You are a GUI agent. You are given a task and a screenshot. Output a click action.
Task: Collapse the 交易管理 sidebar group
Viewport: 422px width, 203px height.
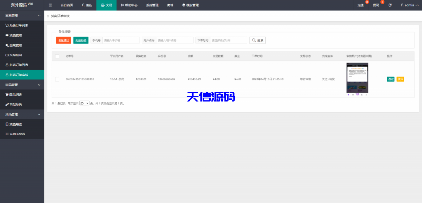22,16
